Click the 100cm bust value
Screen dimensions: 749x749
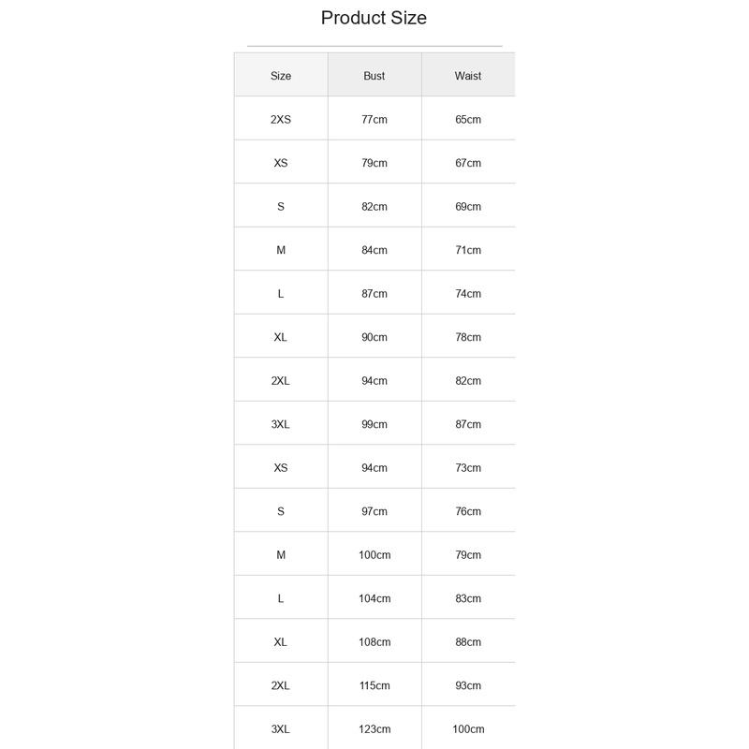point(374,554)
